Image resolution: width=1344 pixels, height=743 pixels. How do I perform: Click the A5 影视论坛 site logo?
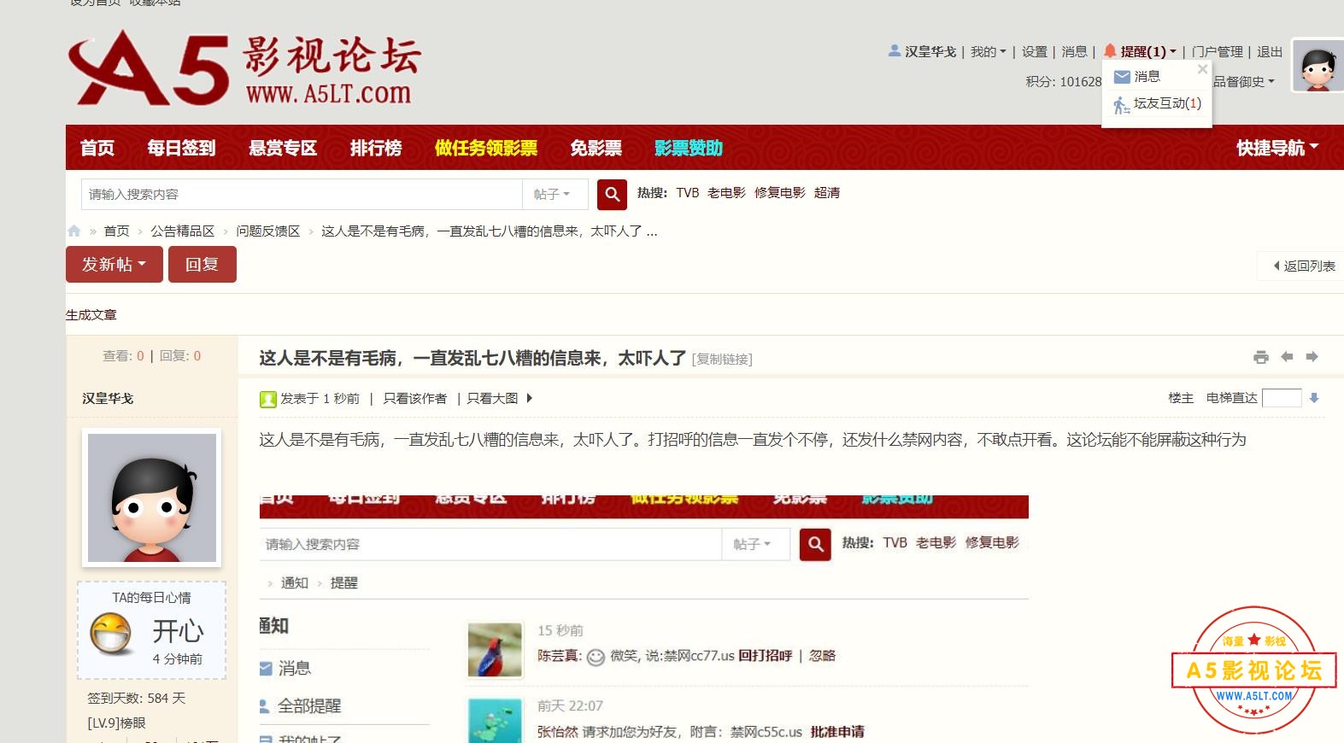point(244,68)
